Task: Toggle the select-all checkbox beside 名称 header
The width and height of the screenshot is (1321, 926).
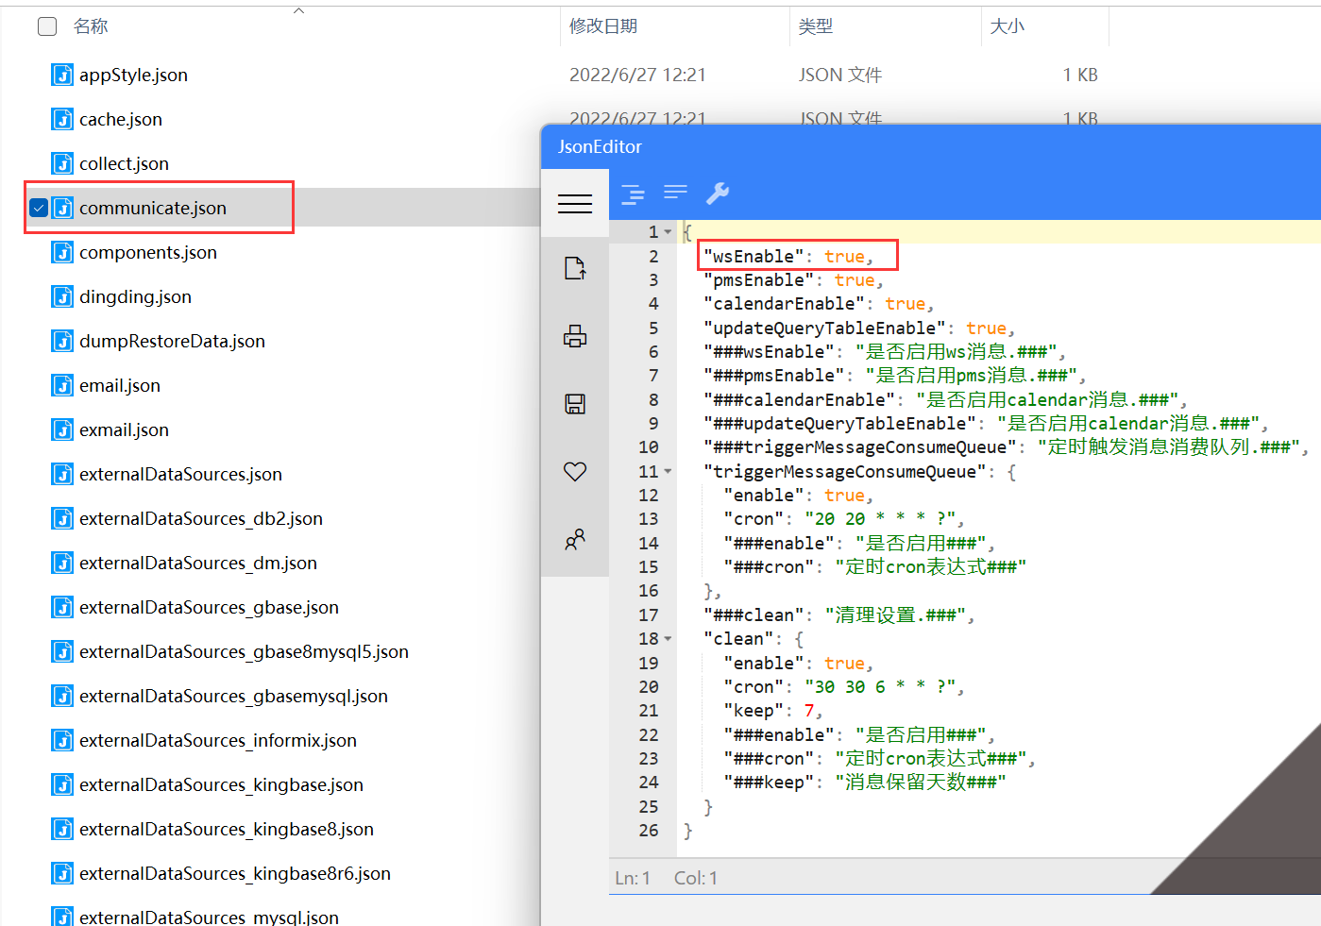Action: (x=47, y=26)
